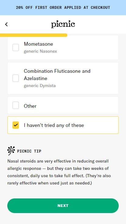Click the generic Dymista subtitle text
The image size is (126, 224).
[x=40, y=86]
